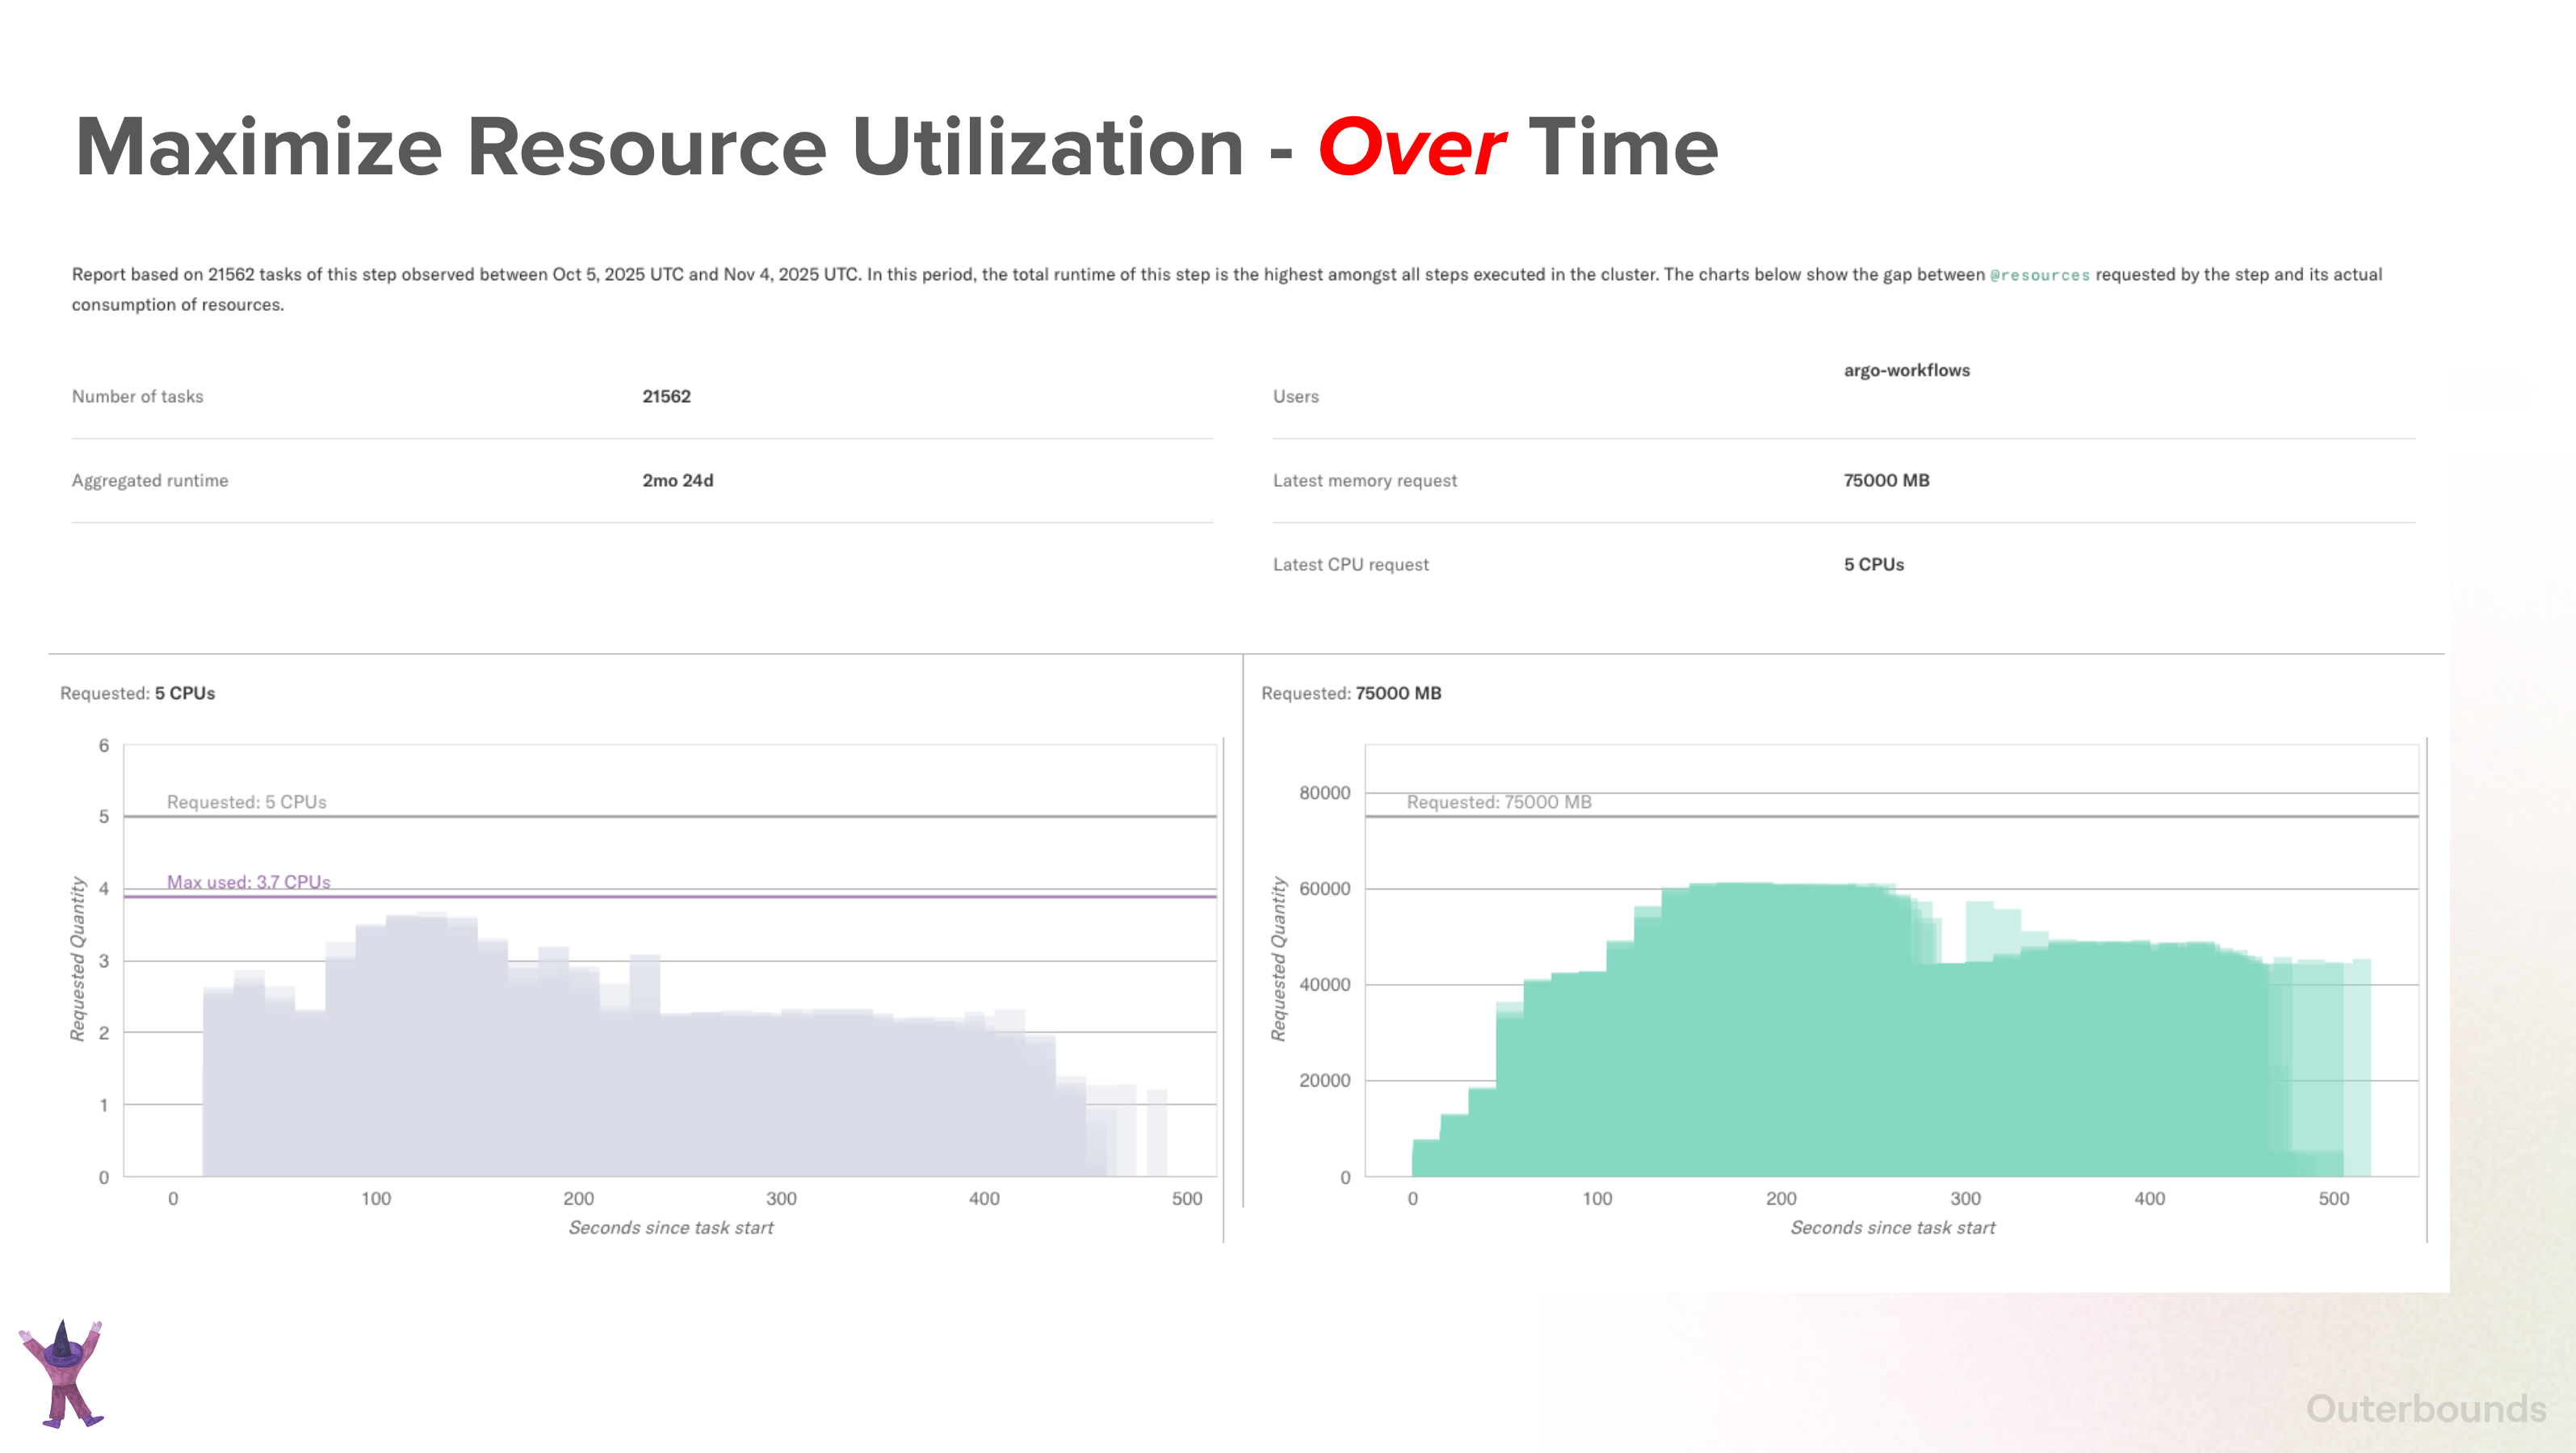2576x1453 pixels.
Task: Click the Requested: 5 CPUs line label
Action: (246, 802)
